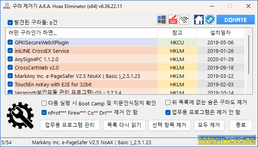258x147 pixels.
Task: Uncheck the GPKISecureWebXPlugin checkbox
Action: pos(10,42)
